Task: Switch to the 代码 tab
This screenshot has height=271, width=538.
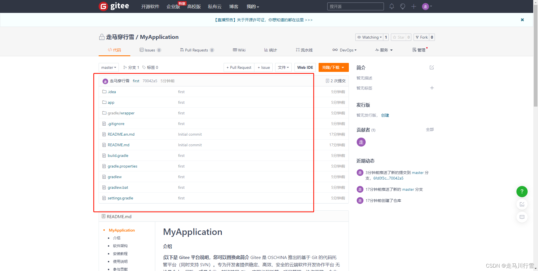Action: [x=114, y=50]
